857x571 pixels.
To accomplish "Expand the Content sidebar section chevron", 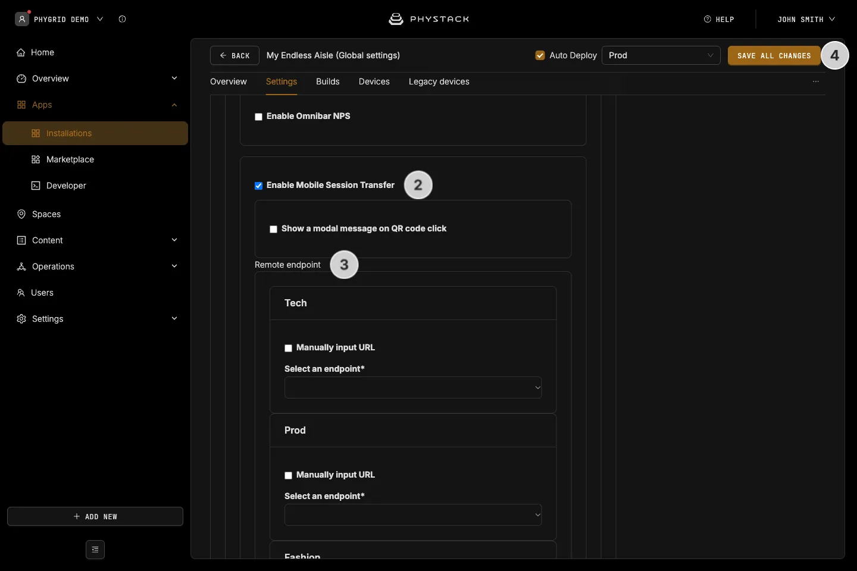I will point(174,240).
